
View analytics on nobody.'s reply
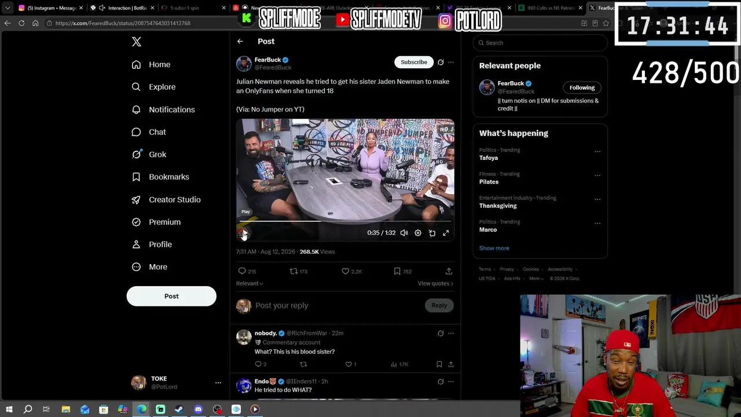399,364
